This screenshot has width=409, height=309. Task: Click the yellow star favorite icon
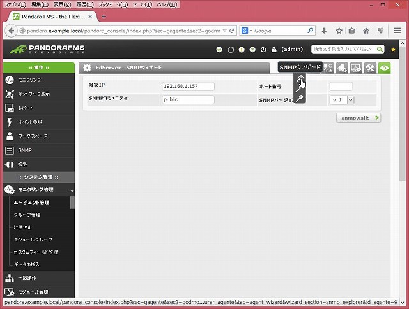click(393, 50)
